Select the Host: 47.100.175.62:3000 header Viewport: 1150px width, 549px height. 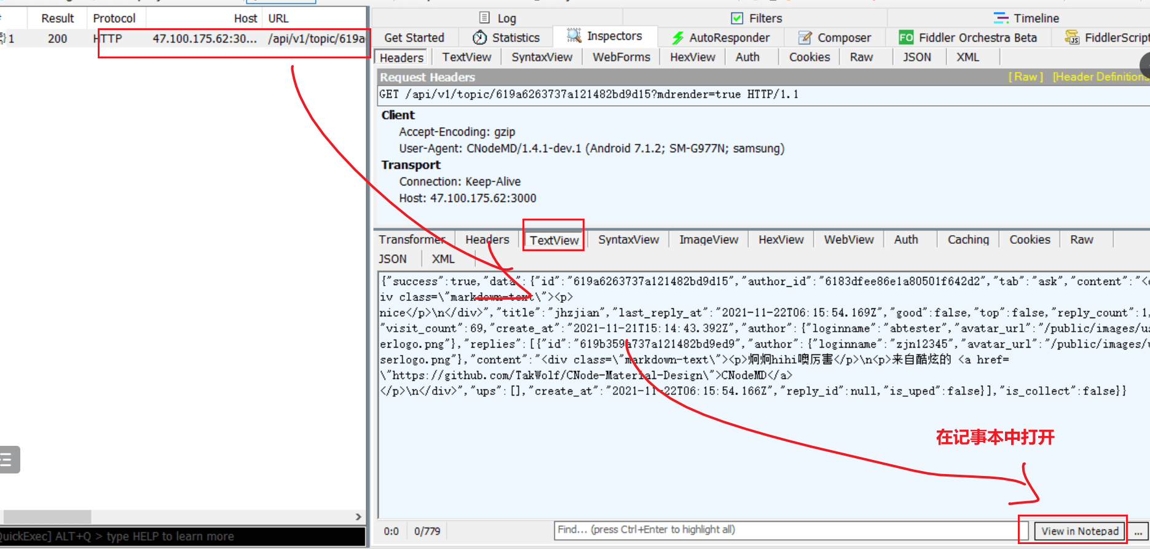point(468,198)
